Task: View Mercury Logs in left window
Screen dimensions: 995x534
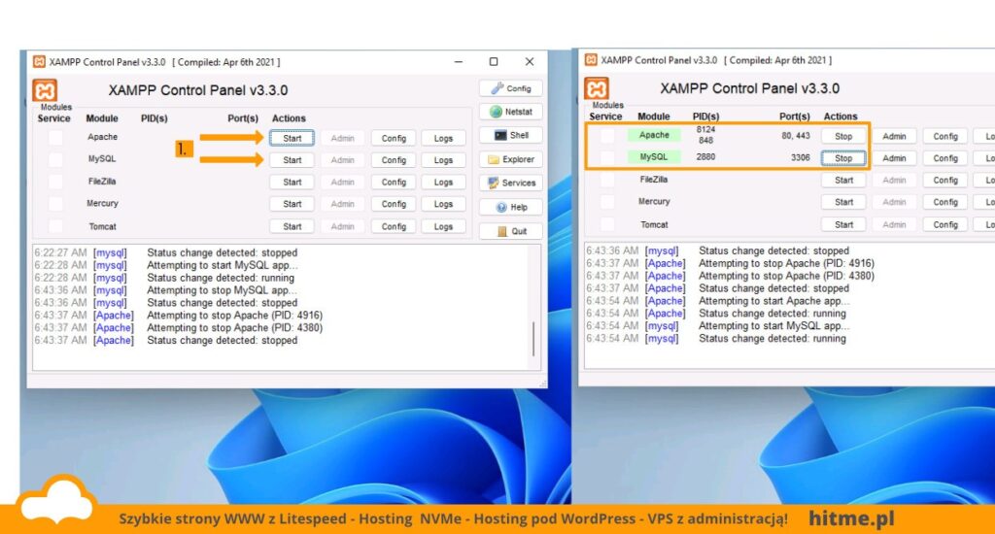Action: [443, 204]
